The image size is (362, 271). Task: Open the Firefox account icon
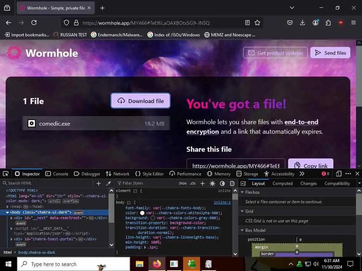coord(315,23)
